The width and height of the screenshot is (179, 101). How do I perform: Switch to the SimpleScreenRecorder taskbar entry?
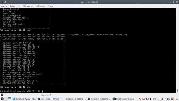[x=123, y=99]
